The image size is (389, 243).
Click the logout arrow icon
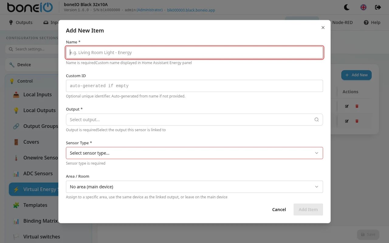pyautogui.click(x=378, y=7)
